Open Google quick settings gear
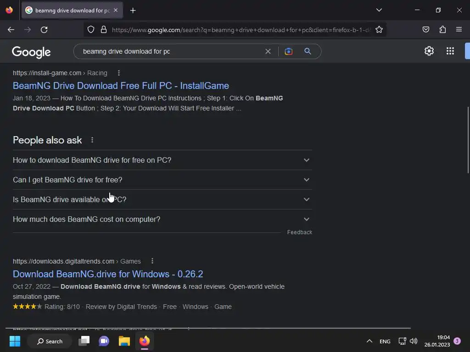Viewport: 470px width, 352px height. [429, 51]
